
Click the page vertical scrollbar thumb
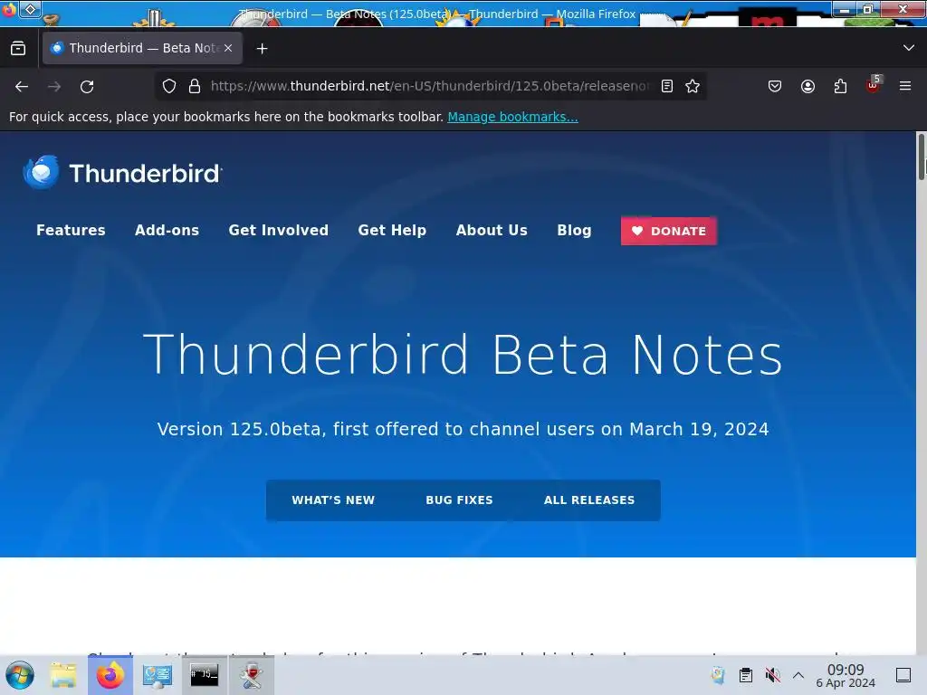click(x=921, y=157)
